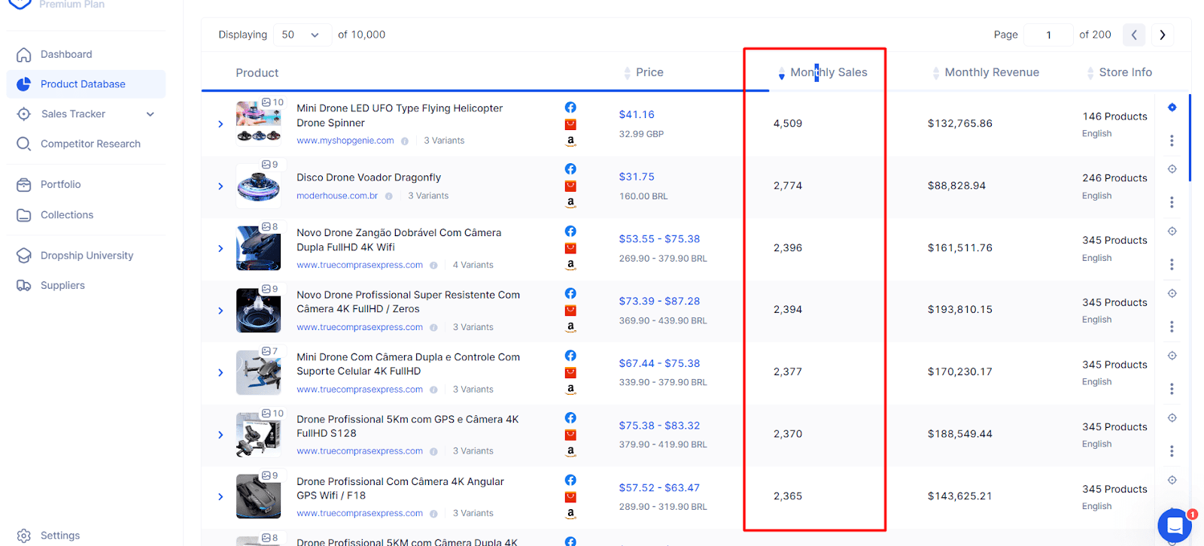Viewport: 1204px width, 546px height.
Task: Go to next page arrow
Action: point(1163,35)
